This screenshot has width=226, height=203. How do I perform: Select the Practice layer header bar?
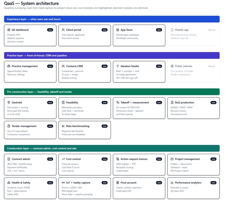(x=112, y=56)
